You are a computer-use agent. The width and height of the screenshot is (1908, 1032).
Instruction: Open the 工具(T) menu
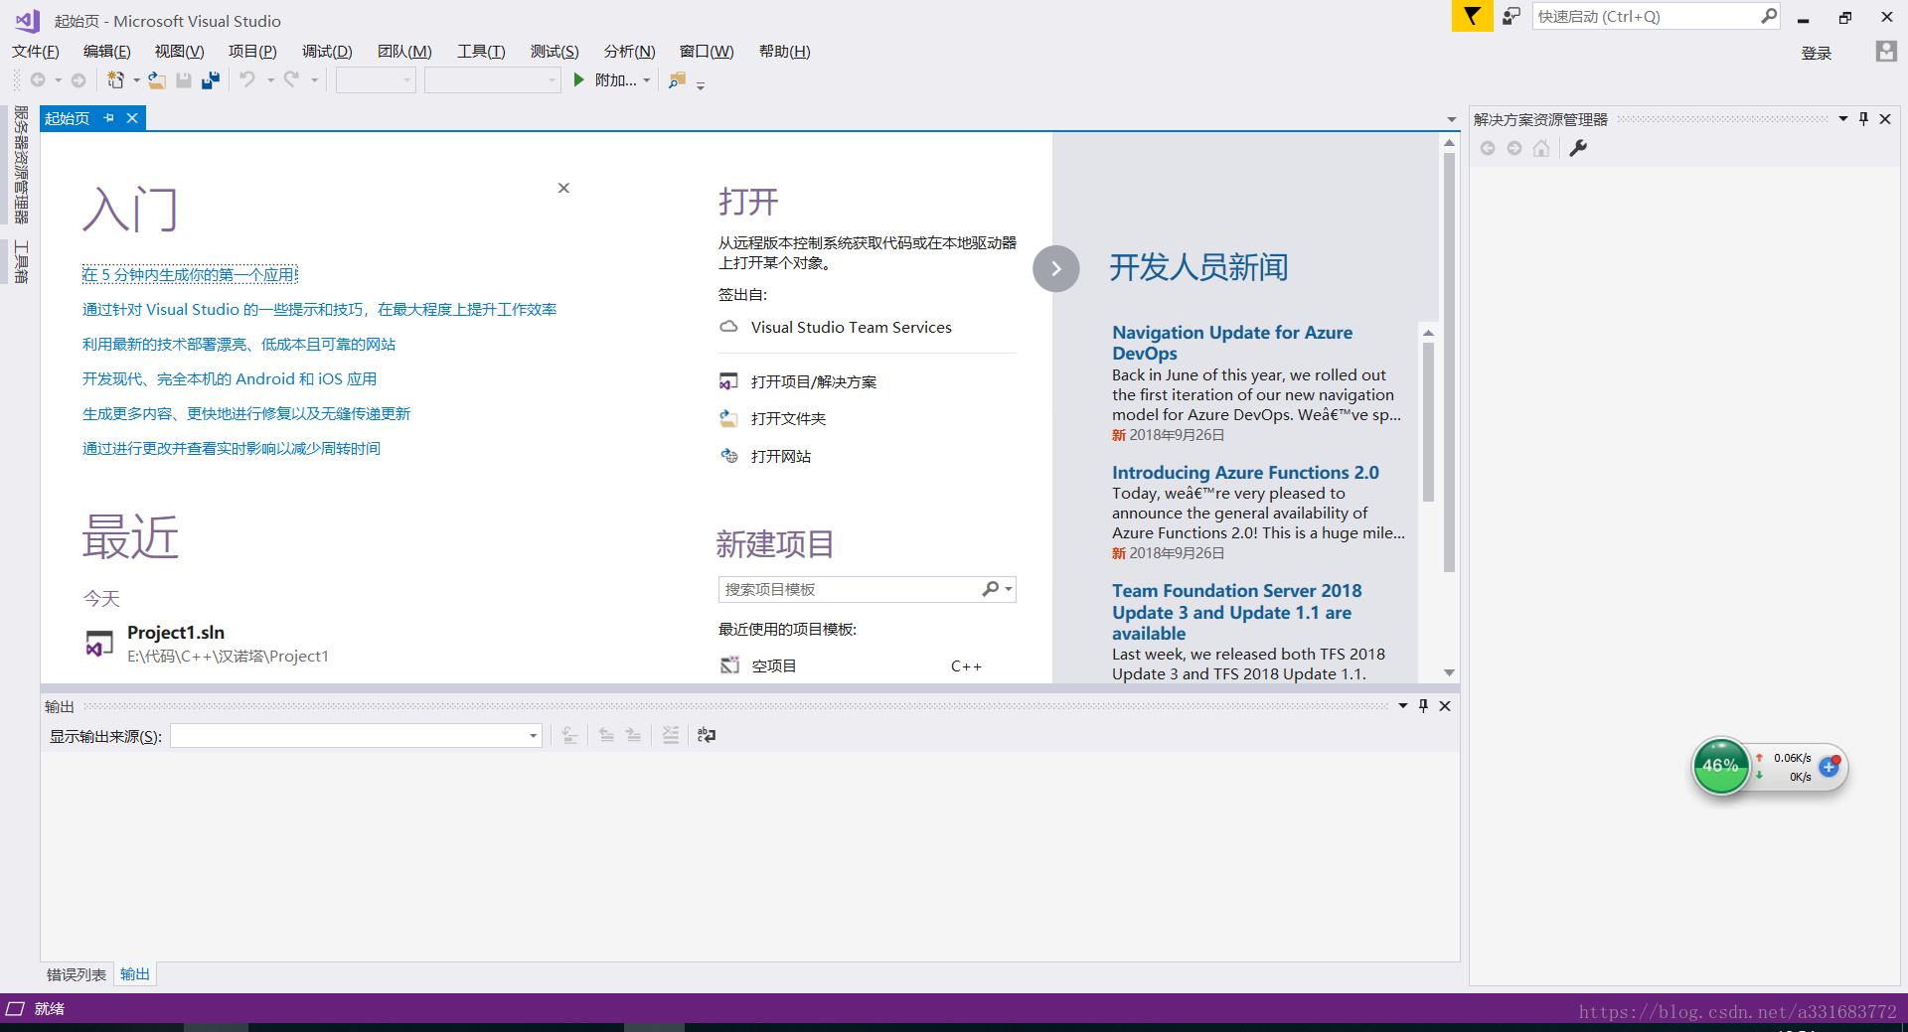[481, 52]
